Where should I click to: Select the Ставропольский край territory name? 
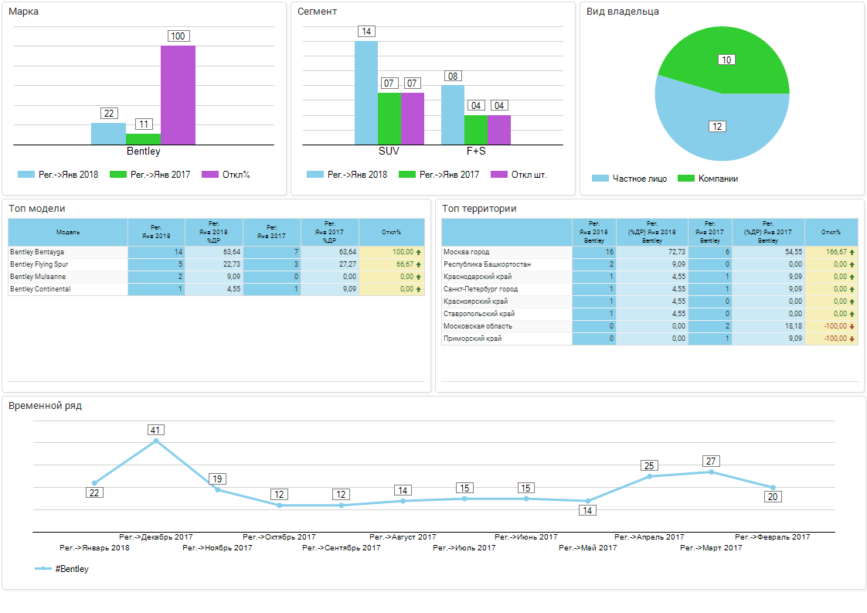pos(479,314)
